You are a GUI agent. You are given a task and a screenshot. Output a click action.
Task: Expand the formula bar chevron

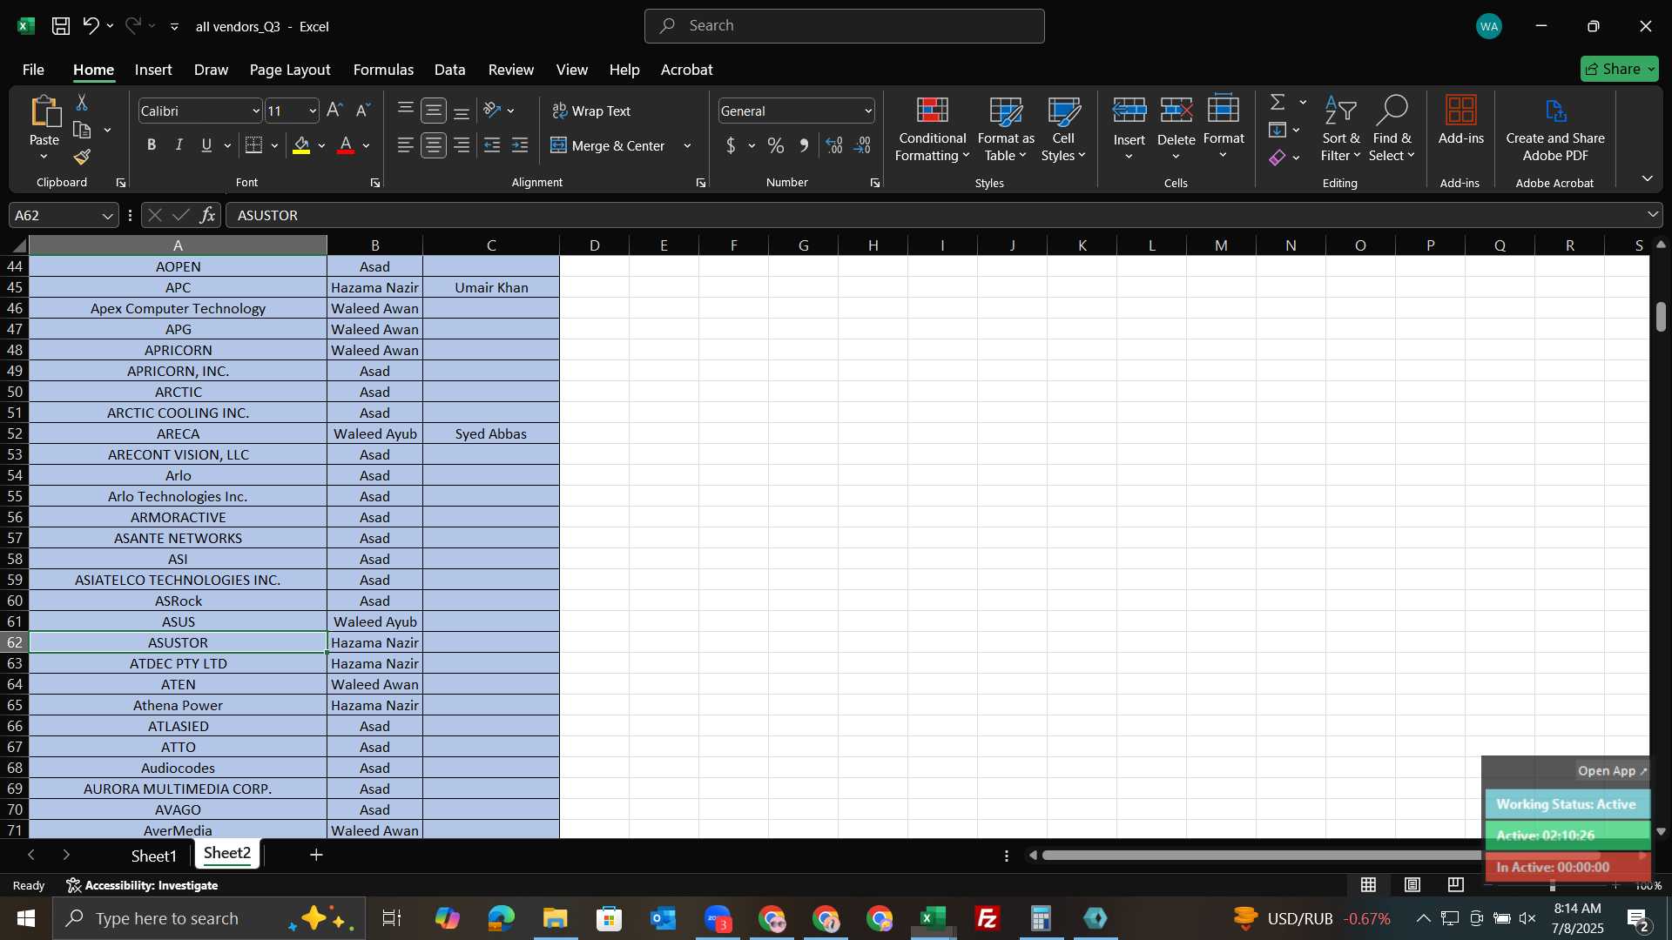(x=1652, y=214)
